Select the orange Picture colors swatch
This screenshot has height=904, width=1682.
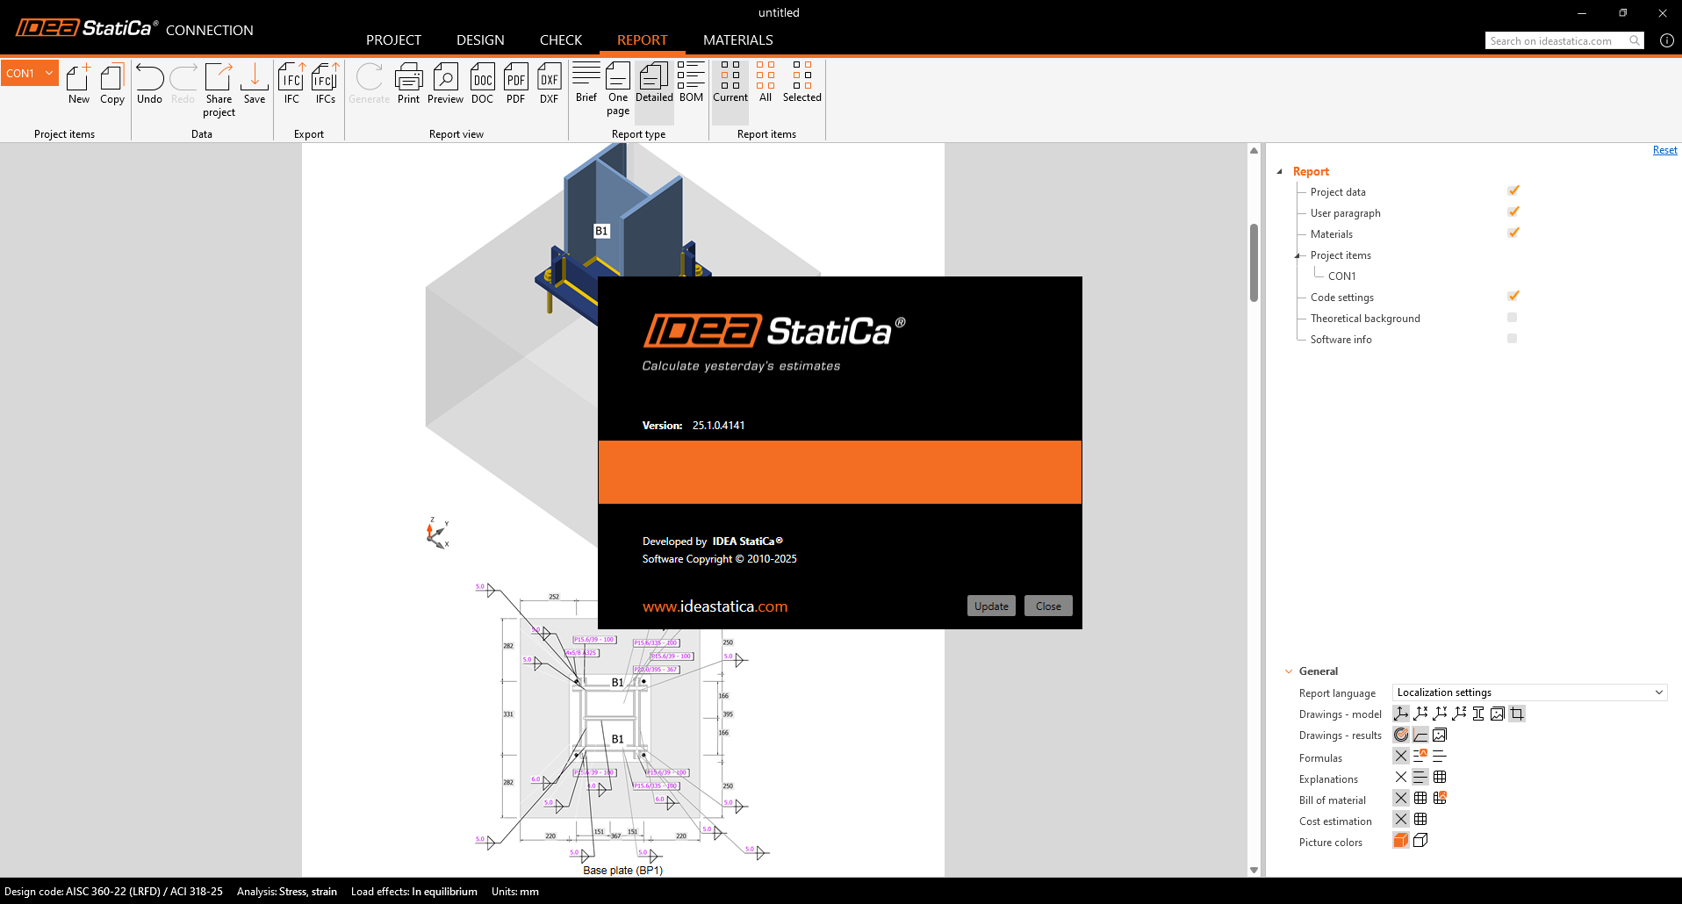(x=1401, y=841)
